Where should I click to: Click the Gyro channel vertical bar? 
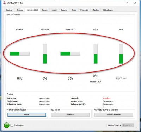click(x=96, y=54)
